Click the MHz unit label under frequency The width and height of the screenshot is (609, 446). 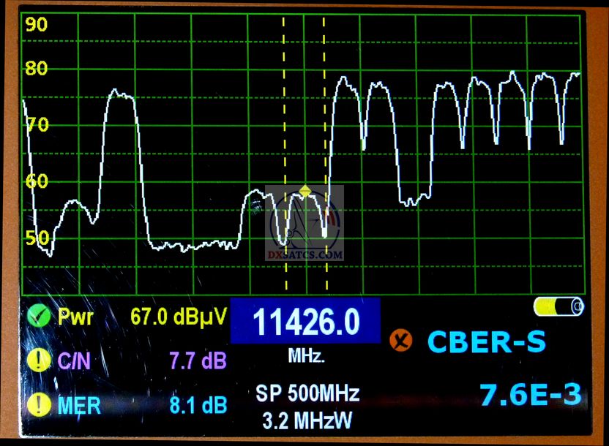click(306, 357)
